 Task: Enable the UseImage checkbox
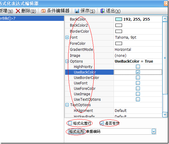click(138, 94)
